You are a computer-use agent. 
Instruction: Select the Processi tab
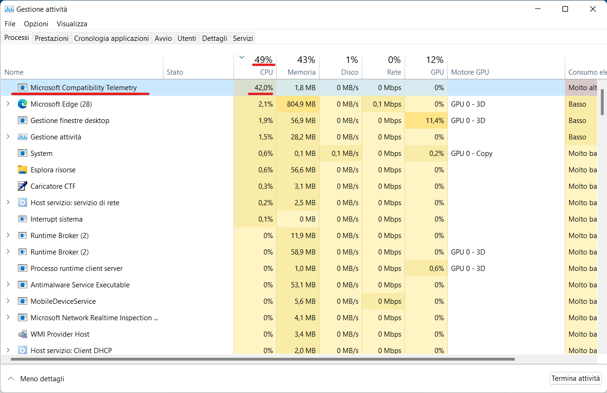pos(16,38)
